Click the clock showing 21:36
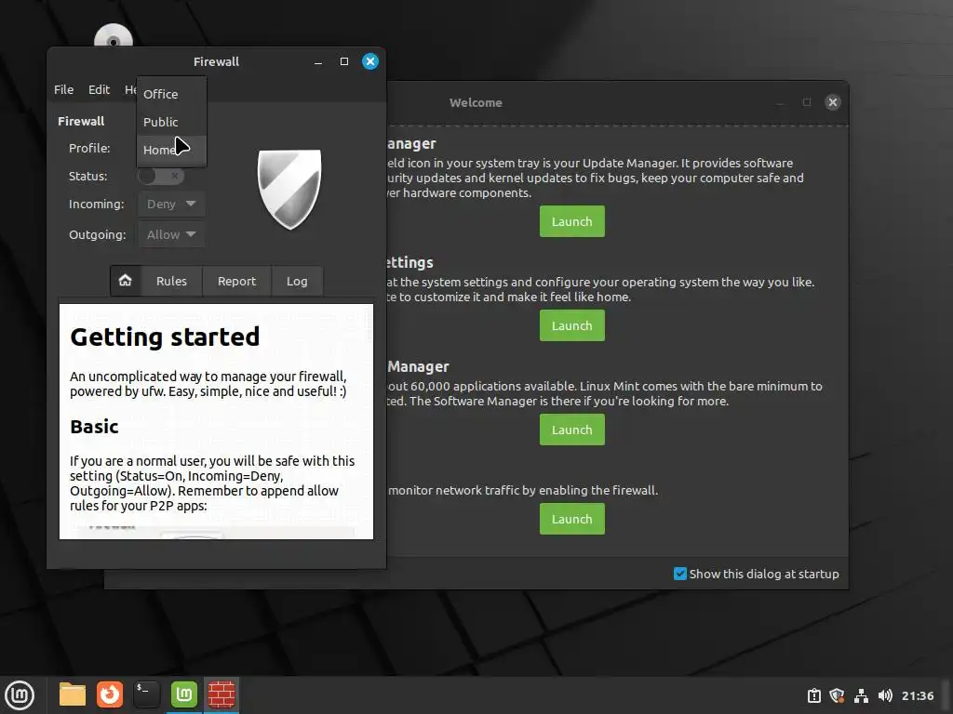Image resolution: width=953 pixels, height=714 pixels. pos(917,695)
